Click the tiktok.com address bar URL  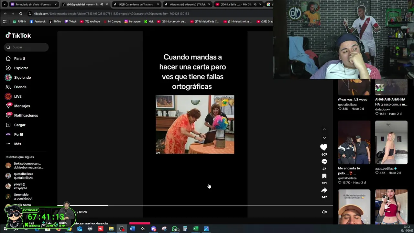pyautogui.click(x=112, y=14)
